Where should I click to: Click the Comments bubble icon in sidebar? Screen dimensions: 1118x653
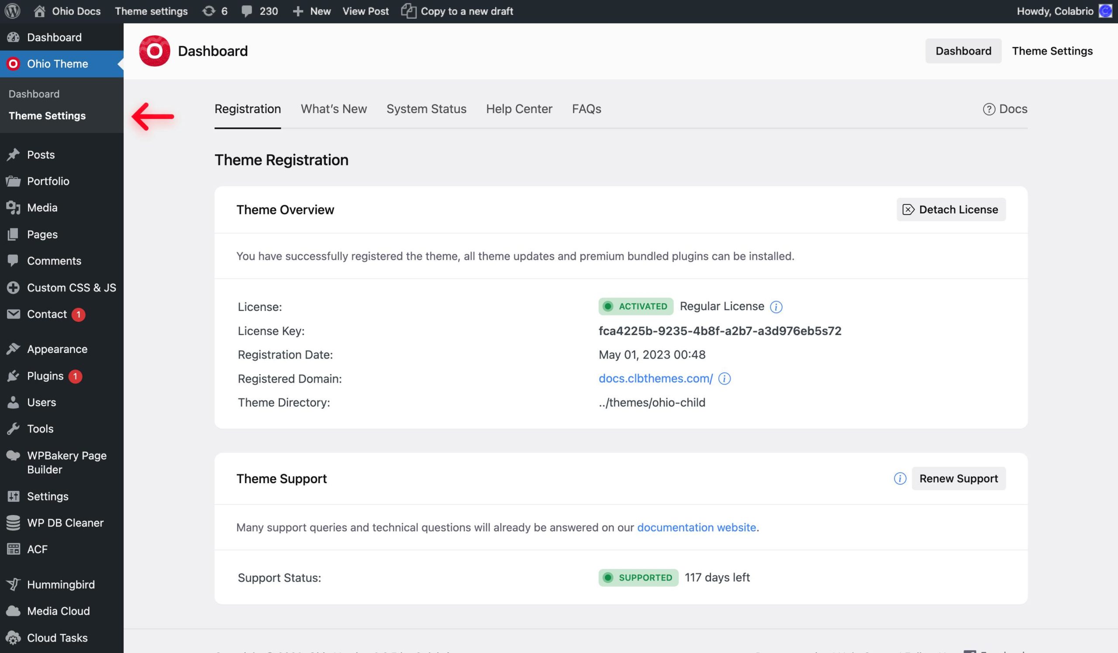coord(13,261)
